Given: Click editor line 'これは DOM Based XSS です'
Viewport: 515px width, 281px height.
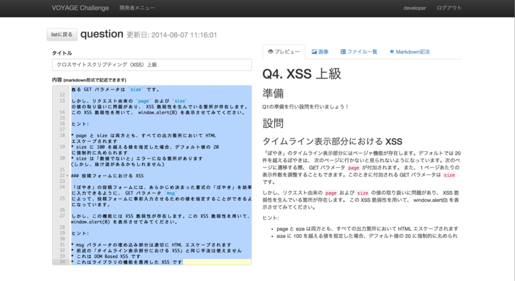Looking at the screenshot, I should [106, 256].
